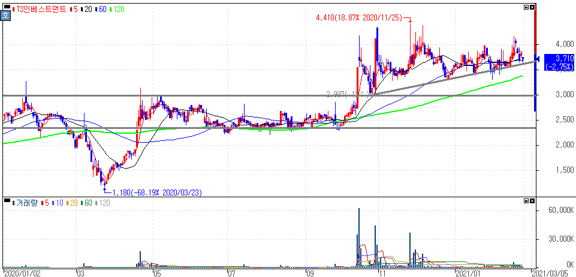This screenshot has width=576, height=277.
Task: Select the lime-green 120-day moving average in price legend
Action: [x=117, y=9]
